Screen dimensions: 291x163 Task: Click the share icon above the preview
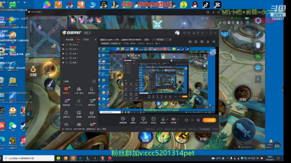coord(214,42)
